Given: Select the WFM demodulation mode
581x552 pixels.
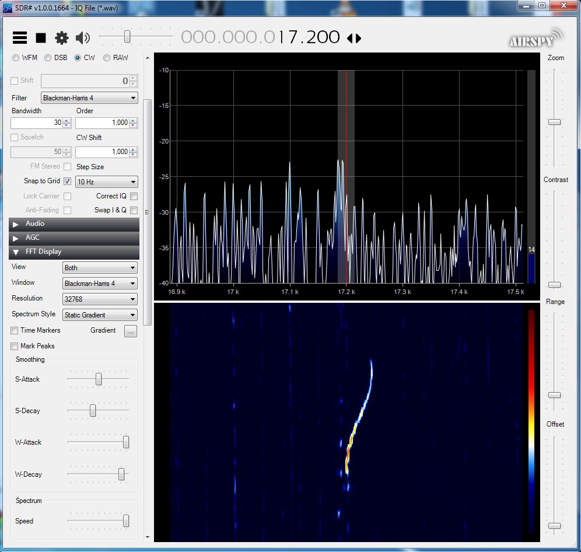Looking at the screenshot, I should point(16,58).
